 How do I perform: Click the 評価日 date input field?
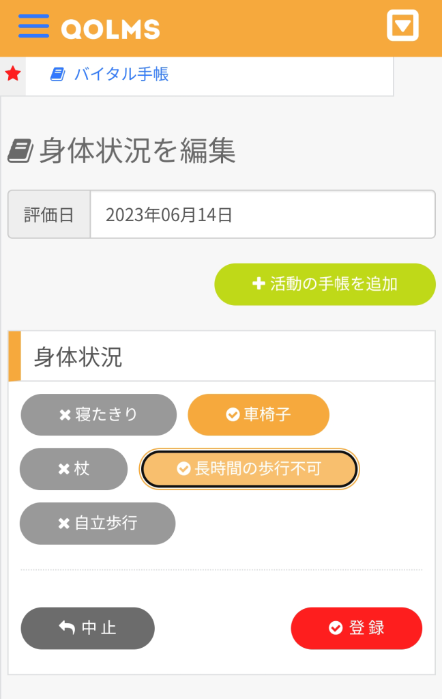(263, 215)
